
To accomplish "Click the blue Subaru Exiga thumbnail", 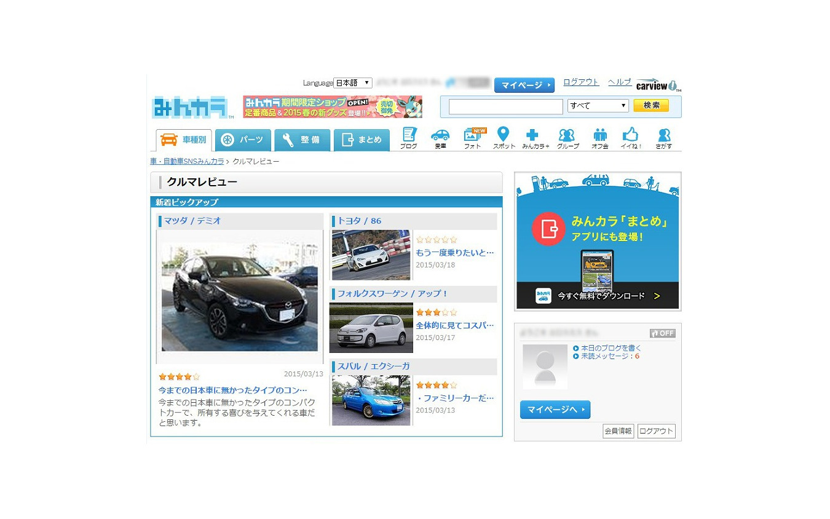I will pos(371,400).
